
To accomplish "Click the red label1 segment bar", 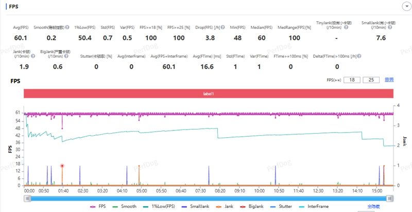I will [208, 93].
